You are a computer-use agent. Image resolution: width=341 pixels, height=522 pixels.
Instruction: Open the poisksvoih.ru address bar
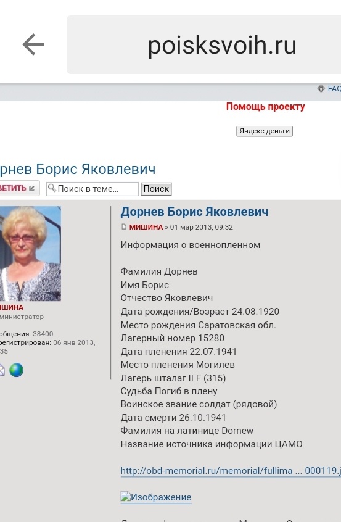pos(203,44)
